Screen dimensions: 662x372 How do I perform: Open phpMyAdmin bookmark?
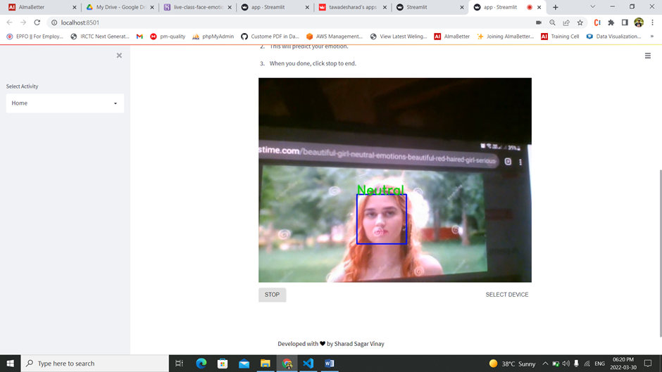click(213, 37)
